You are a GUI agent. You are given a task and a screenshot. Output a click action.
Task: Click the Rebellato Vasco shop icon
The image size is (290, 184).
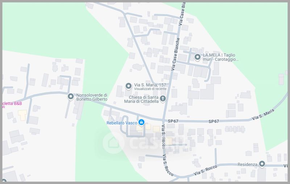coord(141,122)
